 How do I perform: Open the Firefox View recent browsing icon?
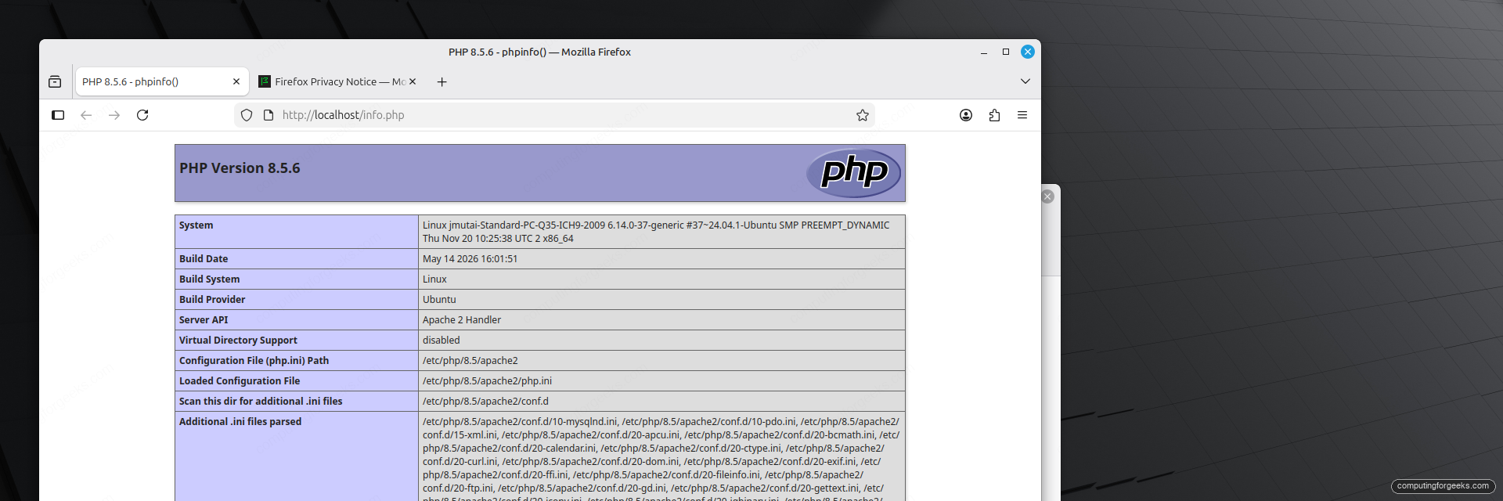click(55, 81)
